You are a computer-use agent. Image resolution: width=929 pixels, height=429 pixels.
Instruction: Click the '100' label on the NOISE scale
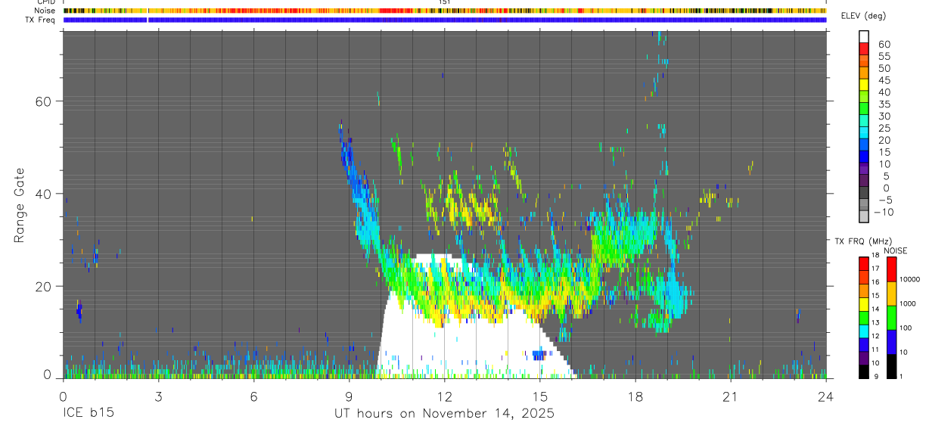(x=906, y=328)
